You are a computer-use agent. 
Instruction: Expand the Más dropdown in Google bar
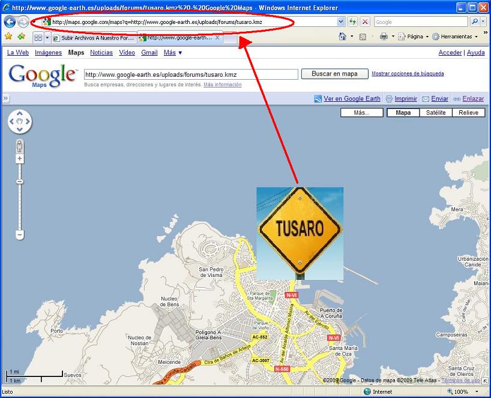[172, 53]
